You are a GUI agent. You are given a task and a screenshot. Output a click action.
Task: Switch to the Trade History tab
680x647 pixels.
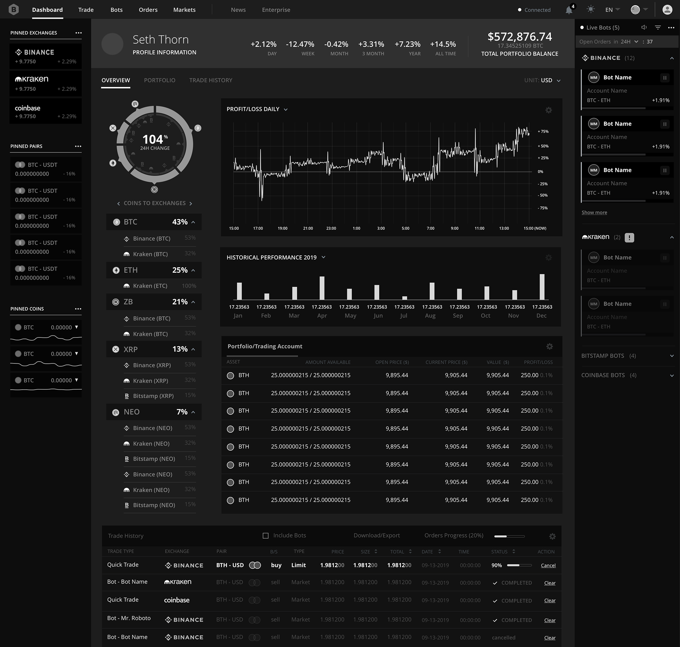(211, 80)
